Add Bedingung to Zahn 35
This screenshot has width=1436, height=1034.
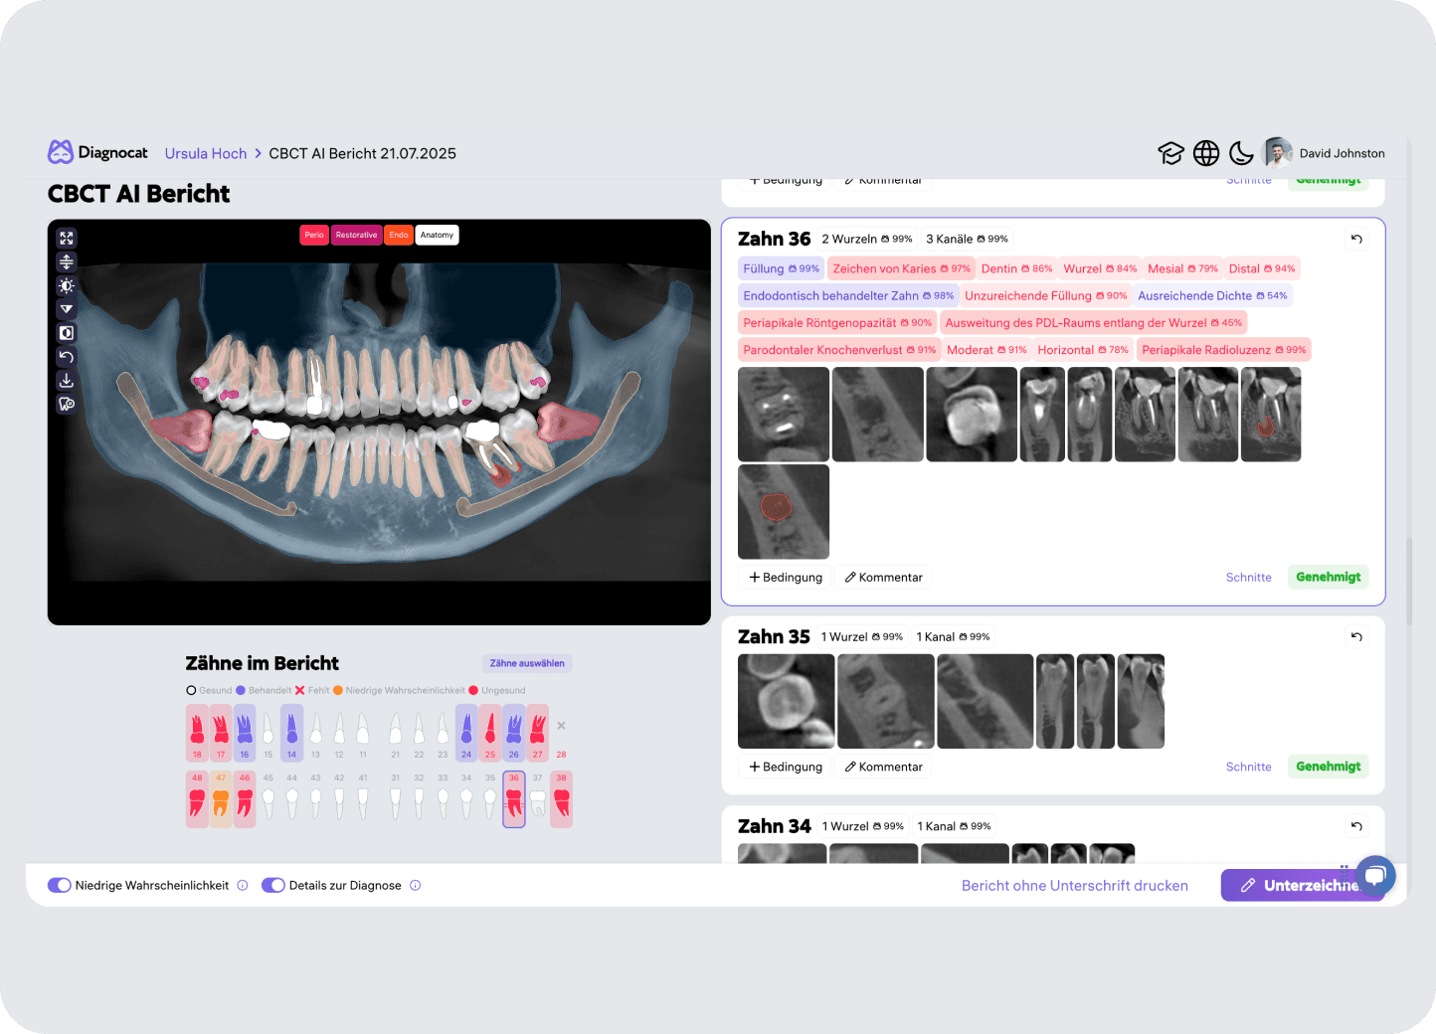pos(786,767)
